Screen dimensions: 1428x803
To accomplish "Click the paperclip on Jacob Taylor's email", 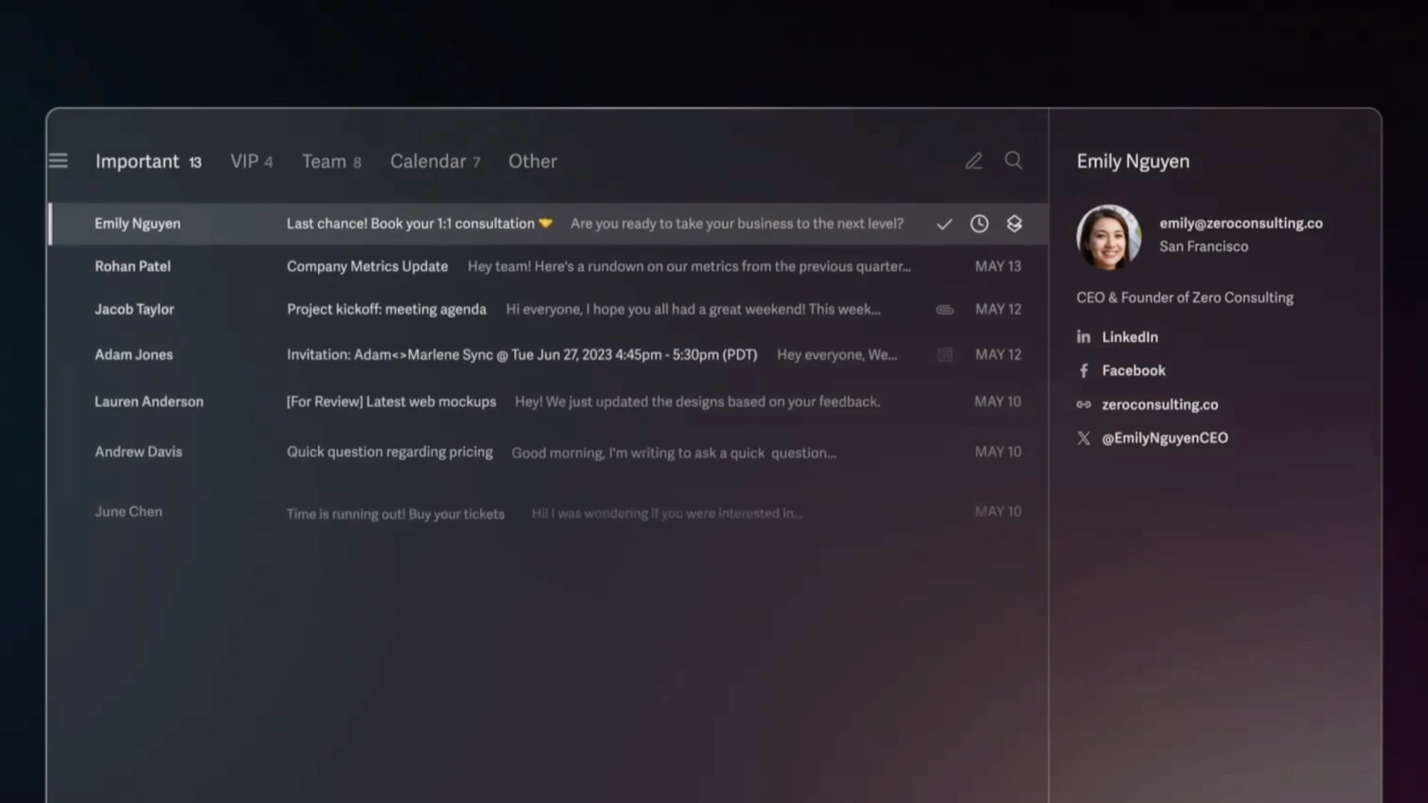I will [944, 309].
